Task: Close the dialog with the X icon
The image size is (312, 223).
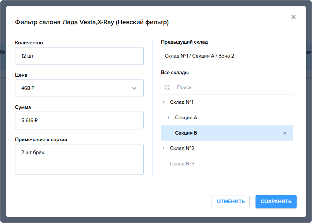Action: coord(293,17)
